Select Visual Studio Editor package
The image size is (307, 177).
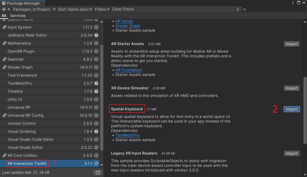point(50,148)
